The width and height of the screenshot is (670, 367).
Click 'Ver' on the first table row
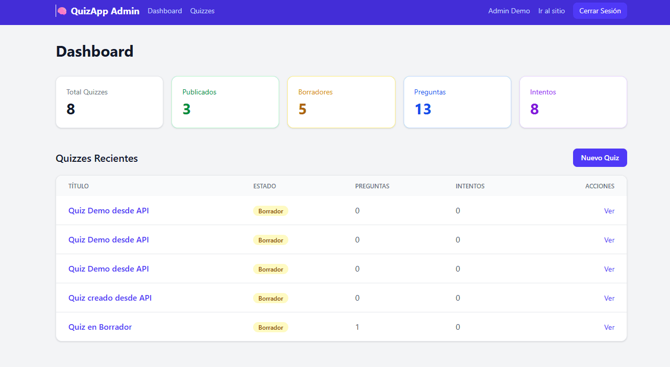609,210
